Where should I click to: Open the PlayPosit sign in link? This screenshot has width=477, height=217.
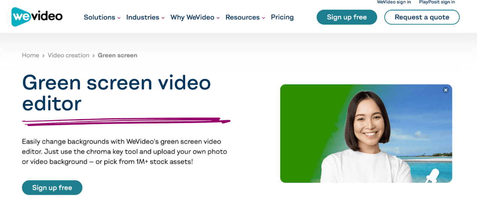point(437,2)
